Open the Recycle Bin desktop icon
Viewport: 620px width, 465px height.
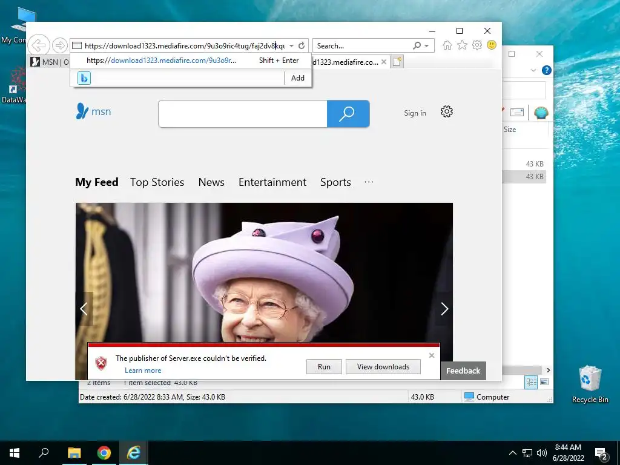click(590, 383)
